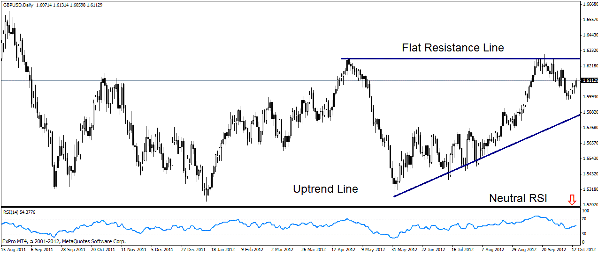The width and height of the screenshot is (598, 253).
Task: Click the 1.56570 price axis label
Action: (x=590, y=143)
